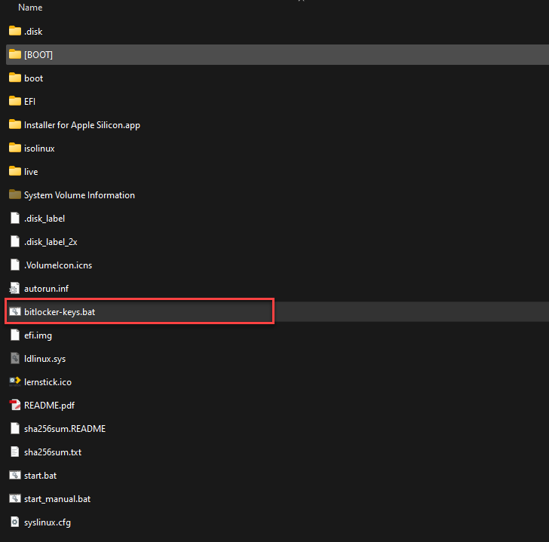Select Installer for Apple Silicon.app folder
549x542 pixels.
click(81, 125)
